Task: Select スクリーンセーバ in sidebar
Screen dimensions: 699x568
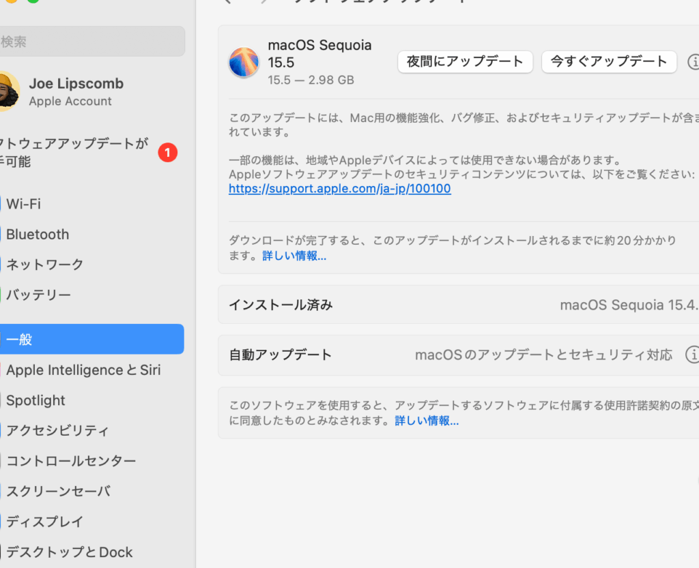Action: (91, 491)
